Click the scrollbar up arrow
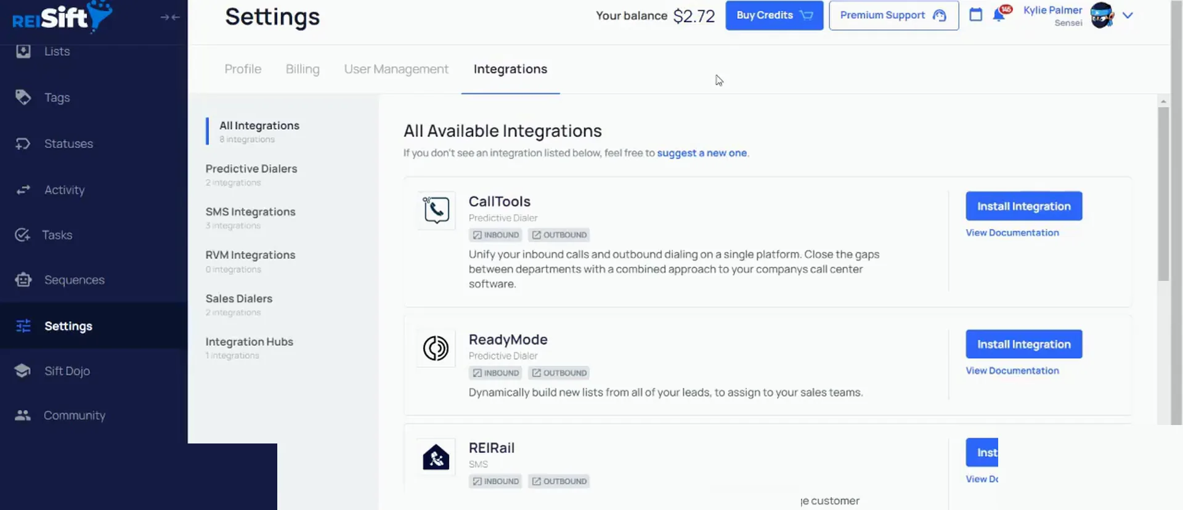This screenshot has height=510, width=1183. click(x=1163, y=101)
